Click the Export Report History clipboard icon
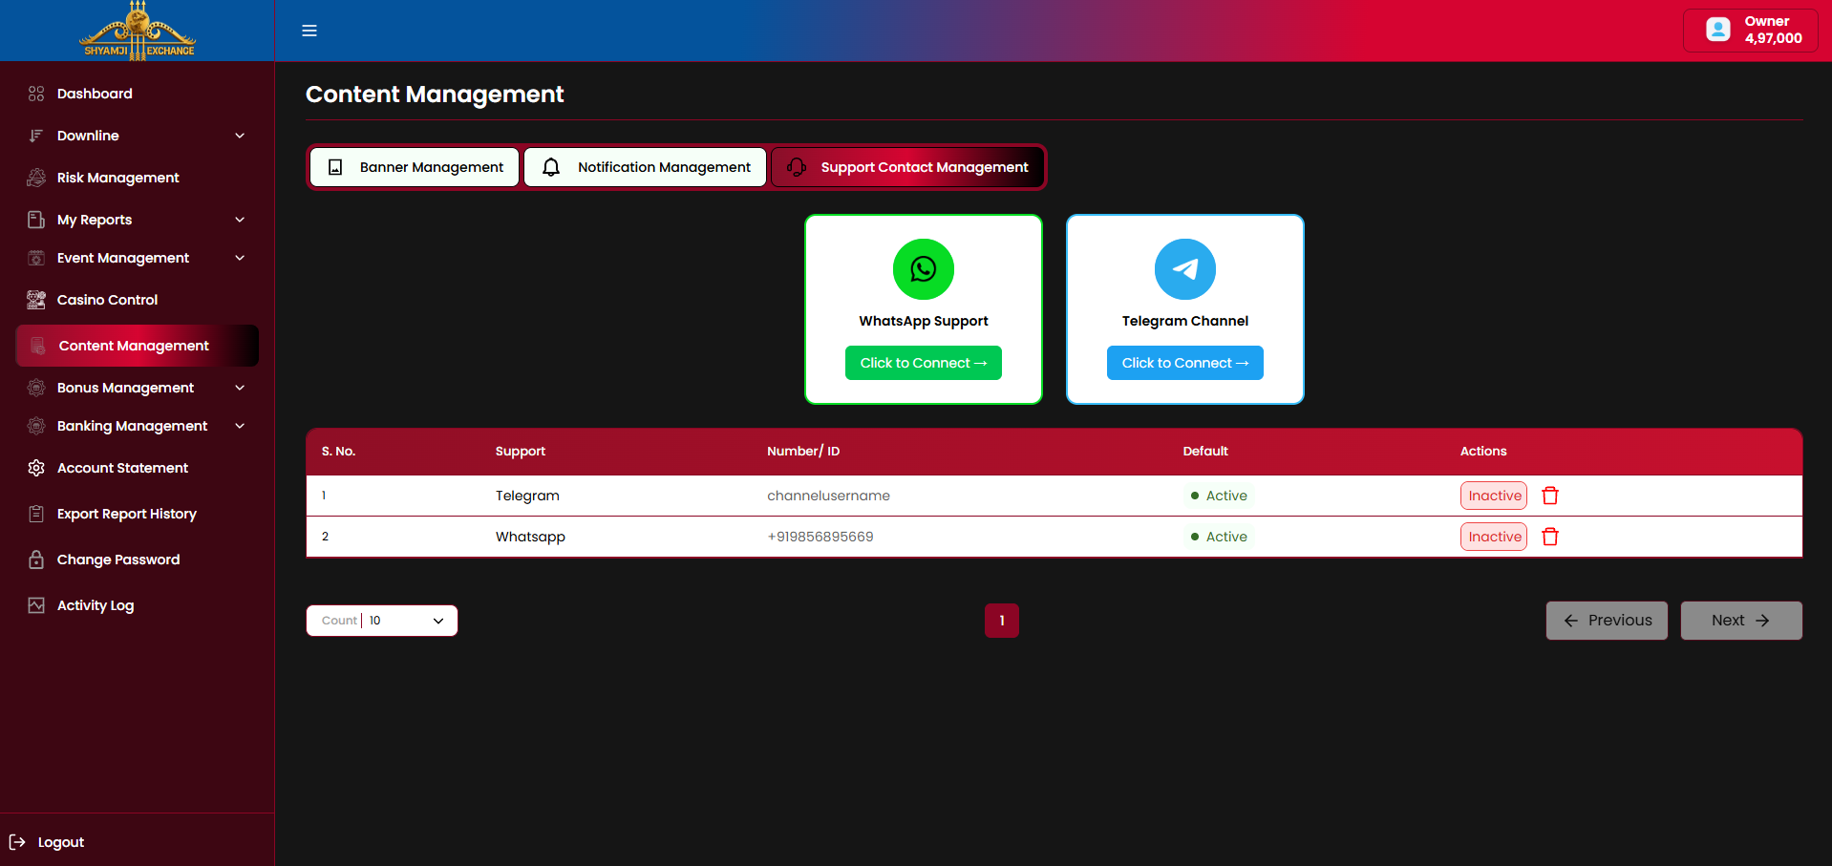Viewport: 1832px width, 866px height. click(36, 514)
